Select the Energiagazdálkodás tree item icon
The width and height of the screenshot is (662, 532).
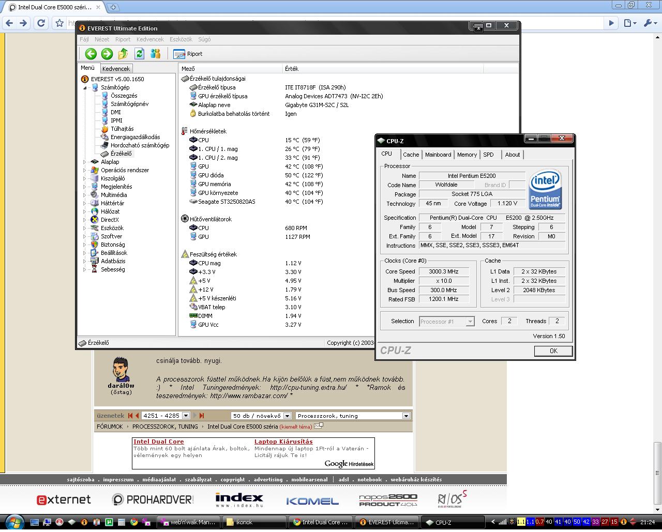[x=105, y=137]
